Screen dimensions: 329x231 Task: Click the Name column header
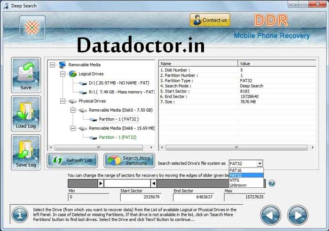198,63
